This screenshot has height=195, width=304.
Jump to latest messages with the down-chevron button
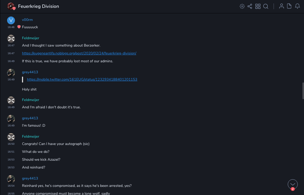292,184
